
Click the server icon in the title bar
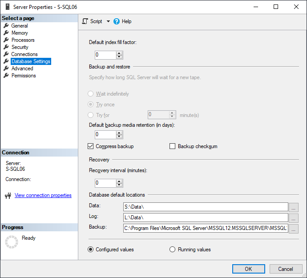(8, 7)
